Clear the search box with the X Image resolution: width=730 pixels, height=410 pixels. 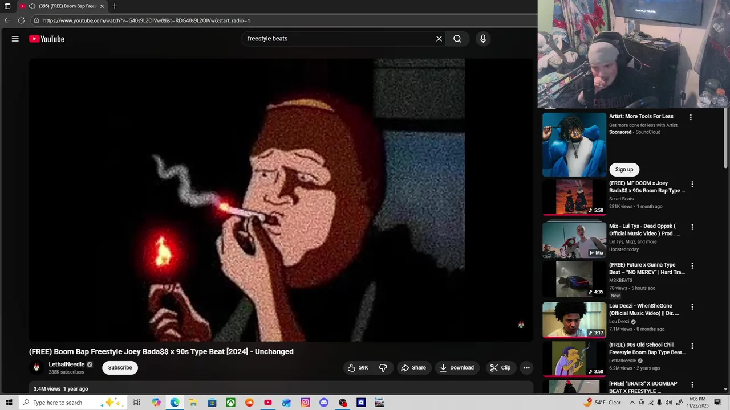click(x=439, y=39)
